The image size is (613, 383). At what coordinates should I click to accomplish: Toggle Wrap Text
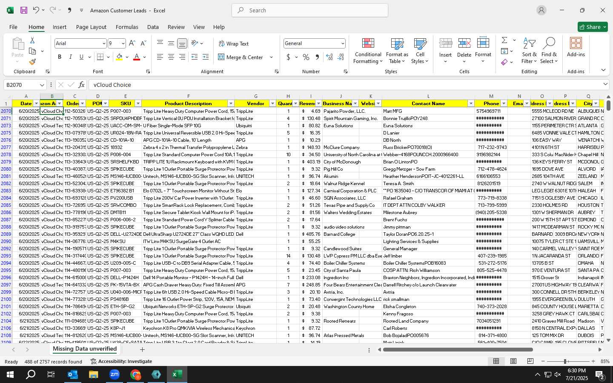[x=233, y=44]
